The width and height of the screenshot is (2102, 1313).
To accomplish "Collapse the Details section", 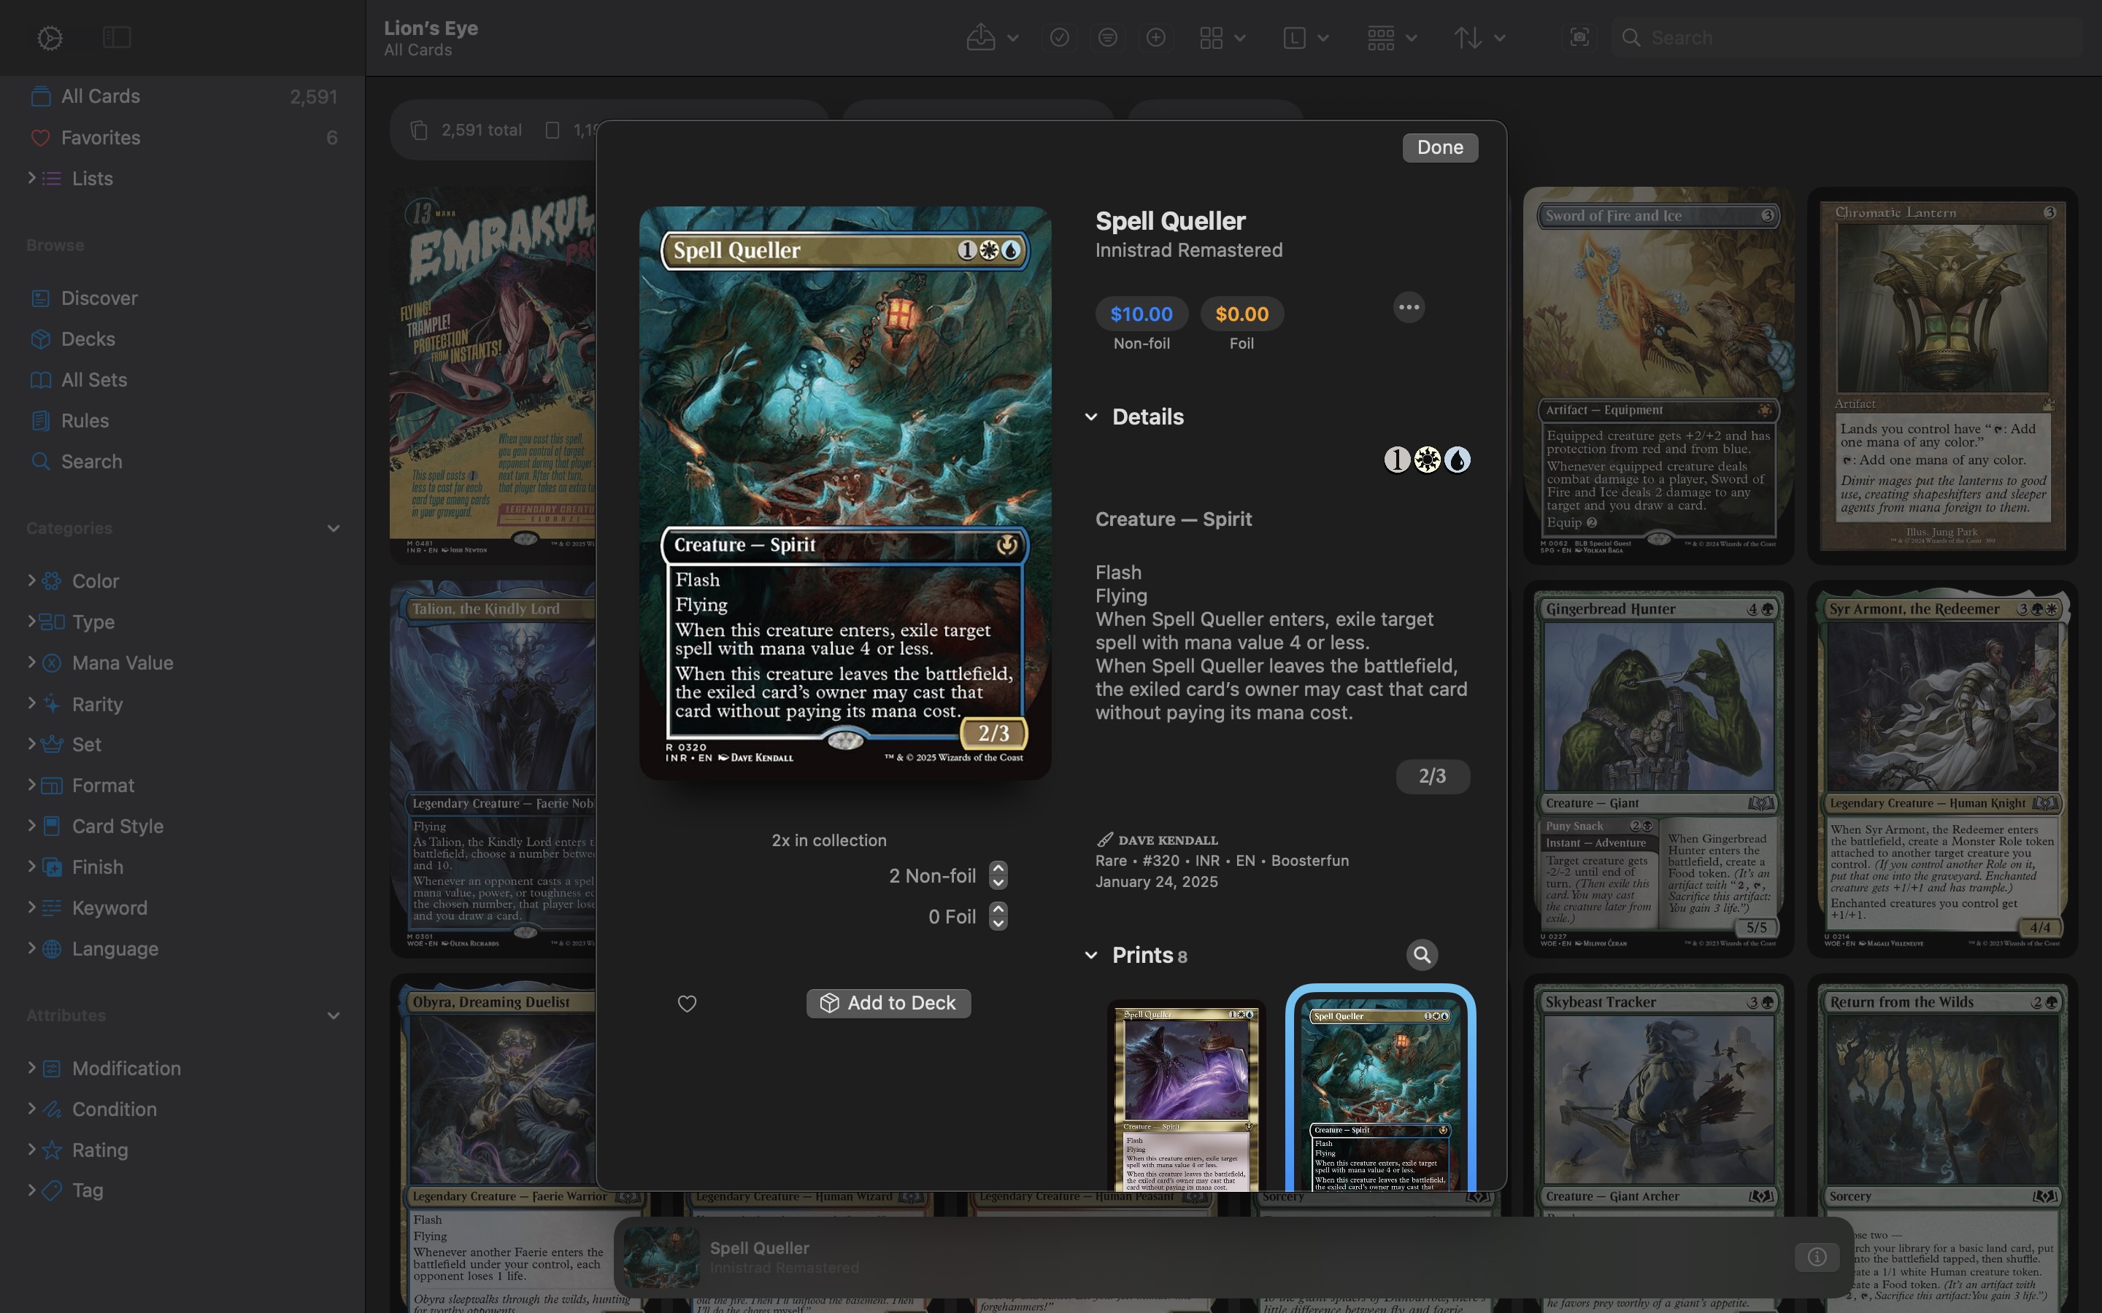I will pos(1091,417).
